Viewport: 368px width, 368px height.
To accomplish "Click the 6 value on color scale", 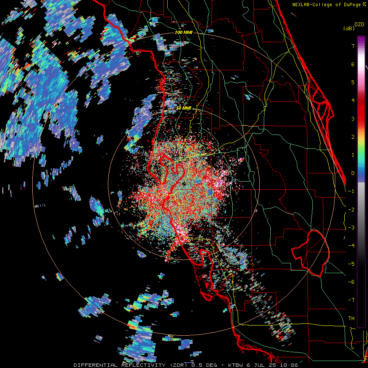I will click(353, 64).
